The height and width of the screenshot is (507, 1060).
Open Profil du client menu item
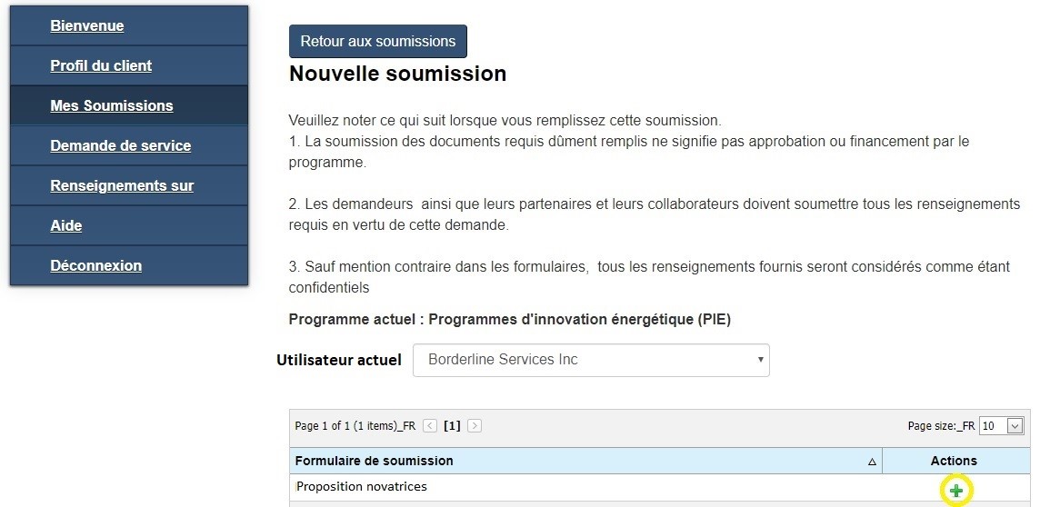click(x=101, y=65)
